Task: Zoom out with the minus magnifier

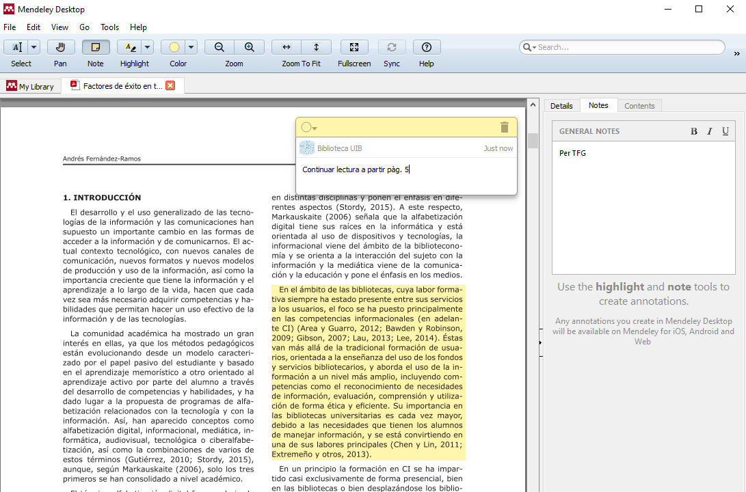Action: (219, 47)
